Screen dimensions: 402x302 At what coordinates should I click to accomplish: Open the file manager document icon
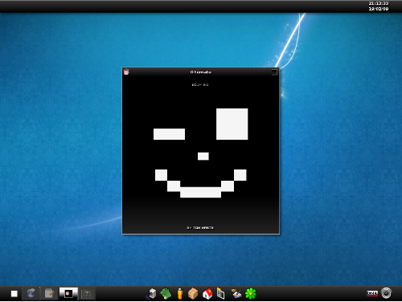[x=220, y=294]
